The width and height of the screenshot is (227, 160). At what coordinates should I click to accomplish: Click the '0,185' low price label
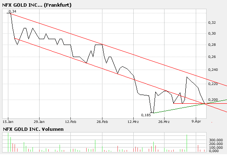tap(146, 115)
